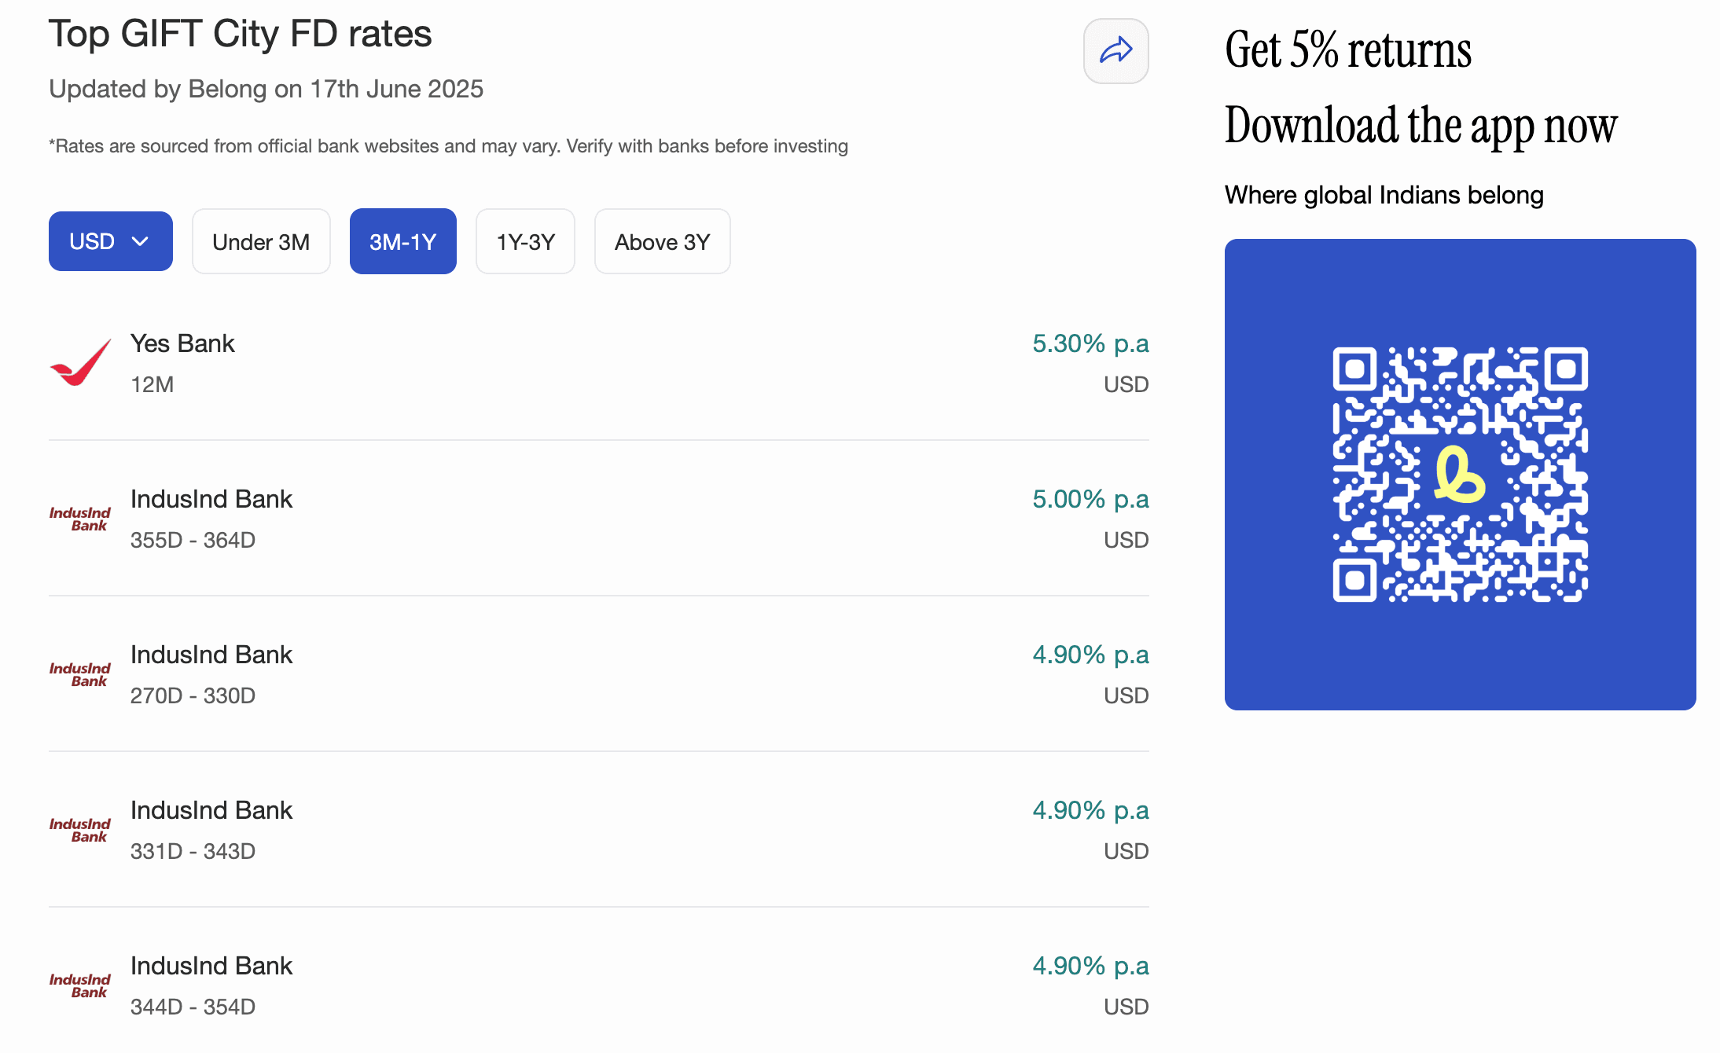
Task: Click IndusInd logo for 344D - 354D
Action: coord(80,985)
